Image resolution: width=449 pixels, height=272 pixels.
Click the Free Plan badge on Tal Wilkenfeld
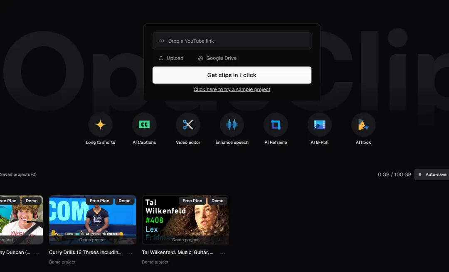point(192,201)
